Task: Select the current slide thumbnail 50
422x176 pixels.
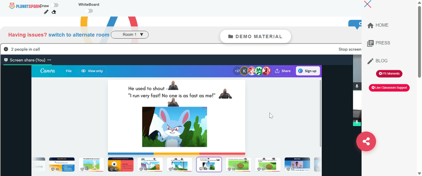Action: [x=209, y=165]
